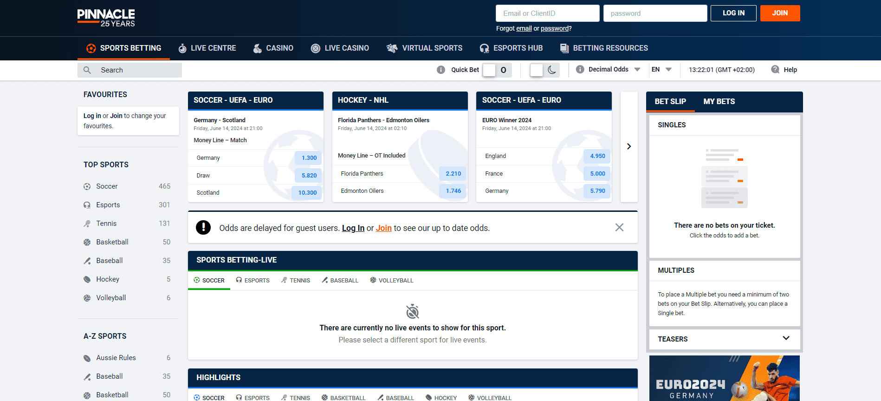Click the orange JOIN button

click(x=780, y=13)
